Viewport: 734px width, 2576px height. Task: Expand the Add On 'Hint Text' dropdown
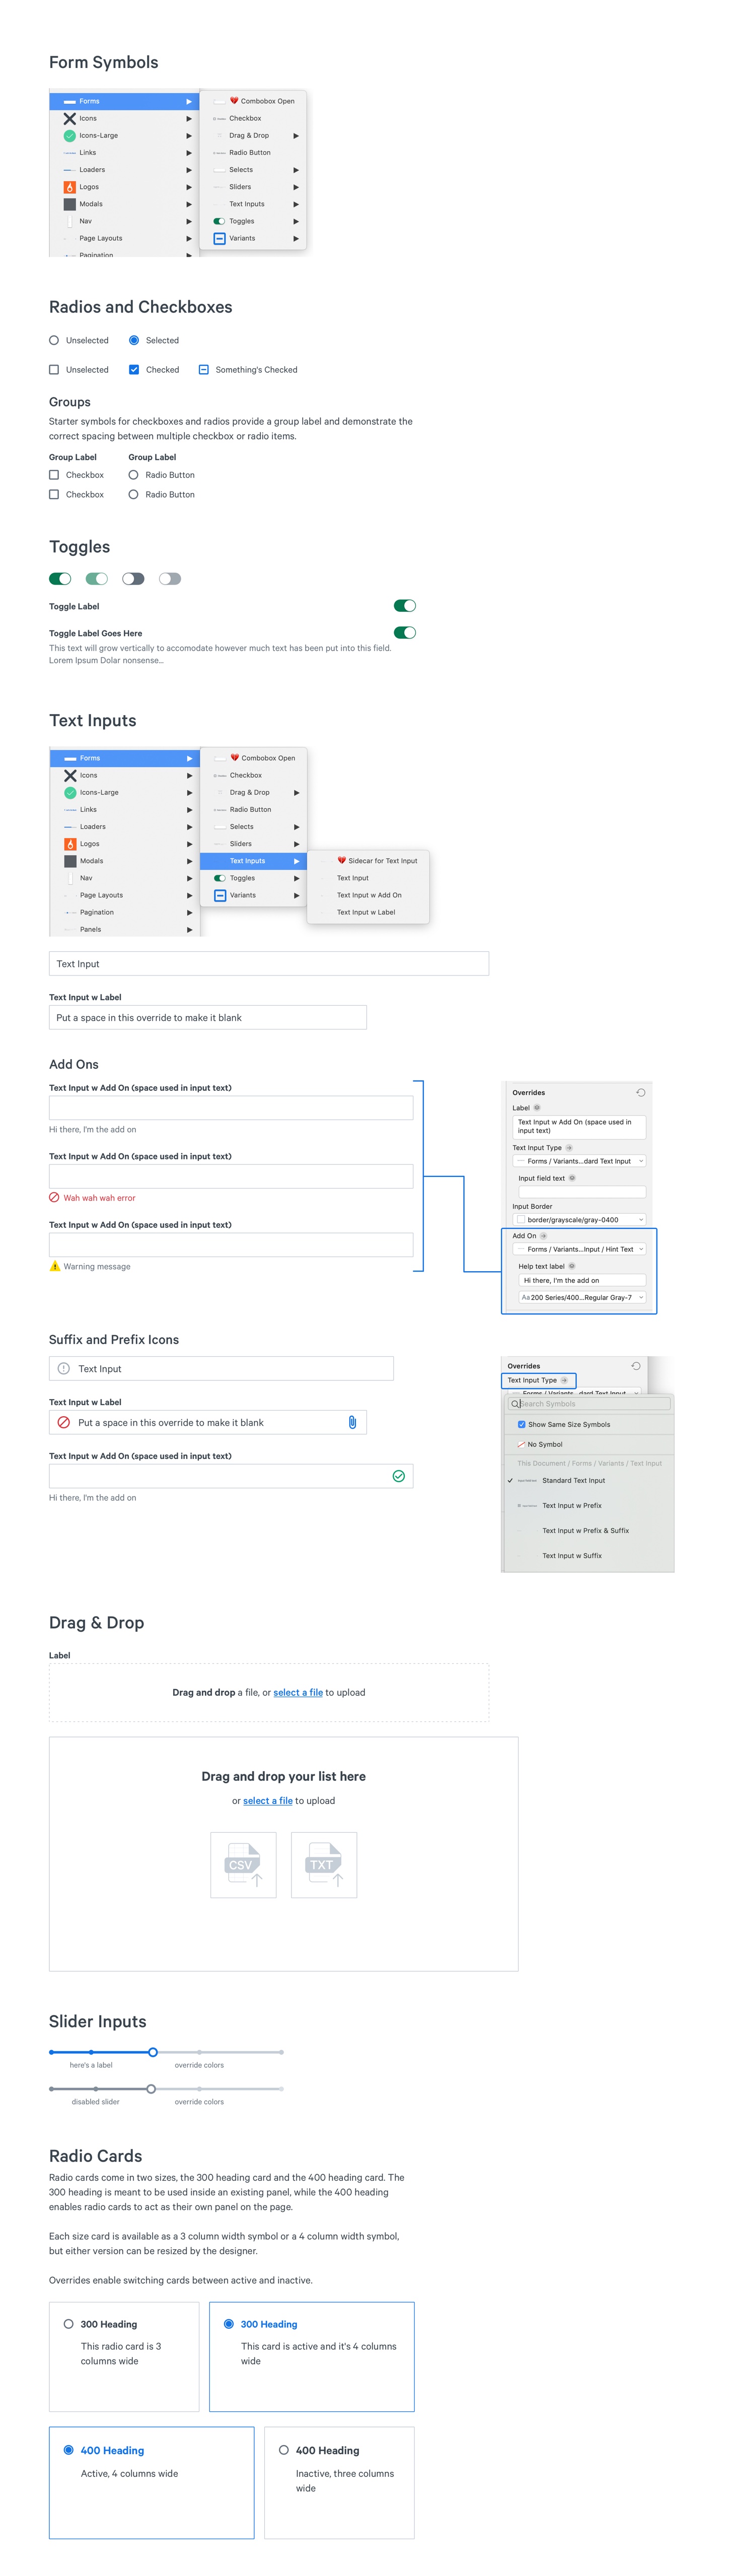point(580,1249)
